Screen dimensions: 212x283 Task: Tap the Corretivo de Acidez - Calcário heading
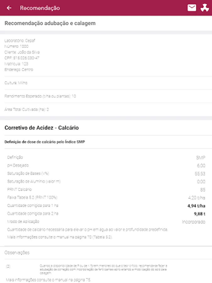(41, 128)
